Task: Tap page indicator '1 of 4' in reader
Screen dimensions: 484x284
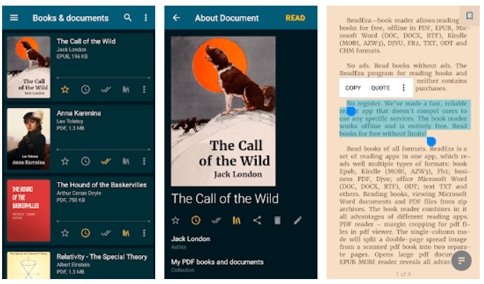Action: tap(403, 274)
